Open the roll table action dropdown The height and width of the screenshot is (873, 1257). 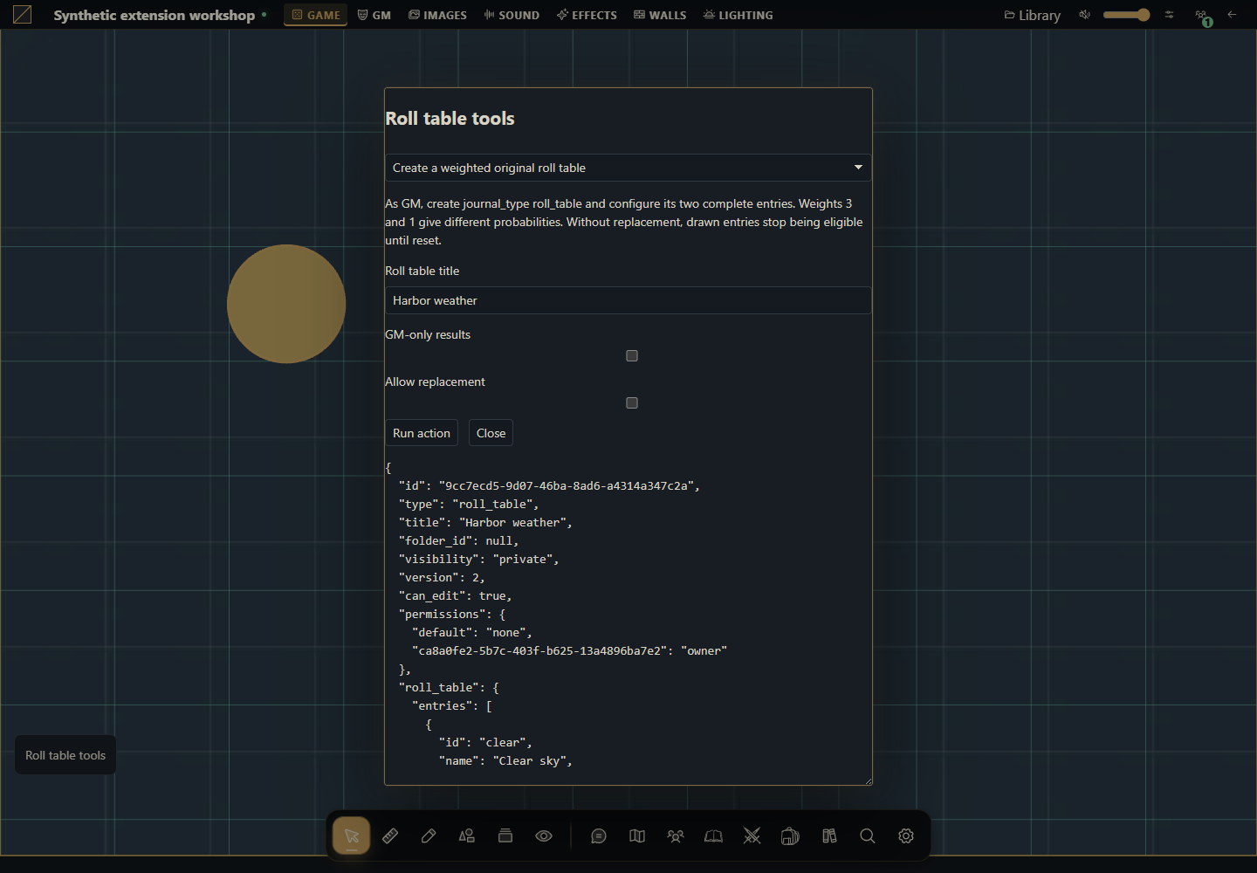click(x=628, y=168)
